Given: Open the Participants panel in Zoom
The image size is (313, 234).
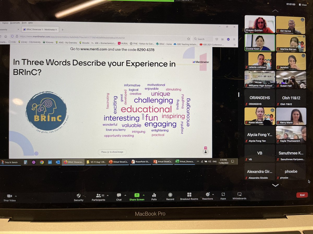Looking at the screenshot, I should 98,197.
